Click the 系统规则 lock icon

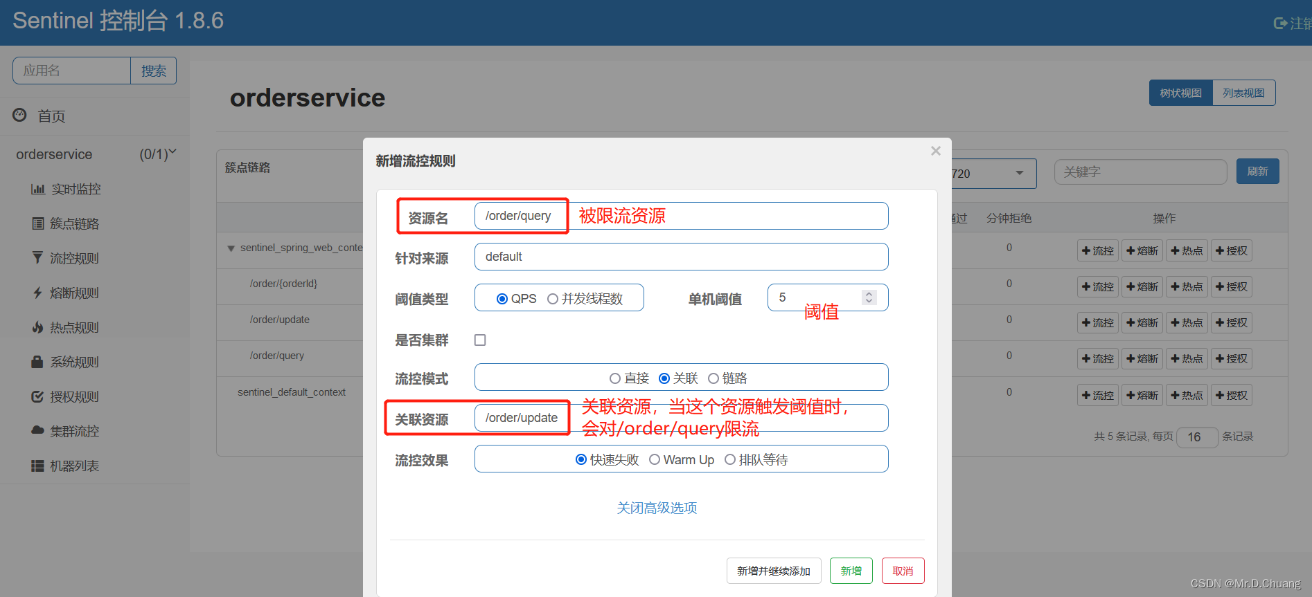coord(37,362)
